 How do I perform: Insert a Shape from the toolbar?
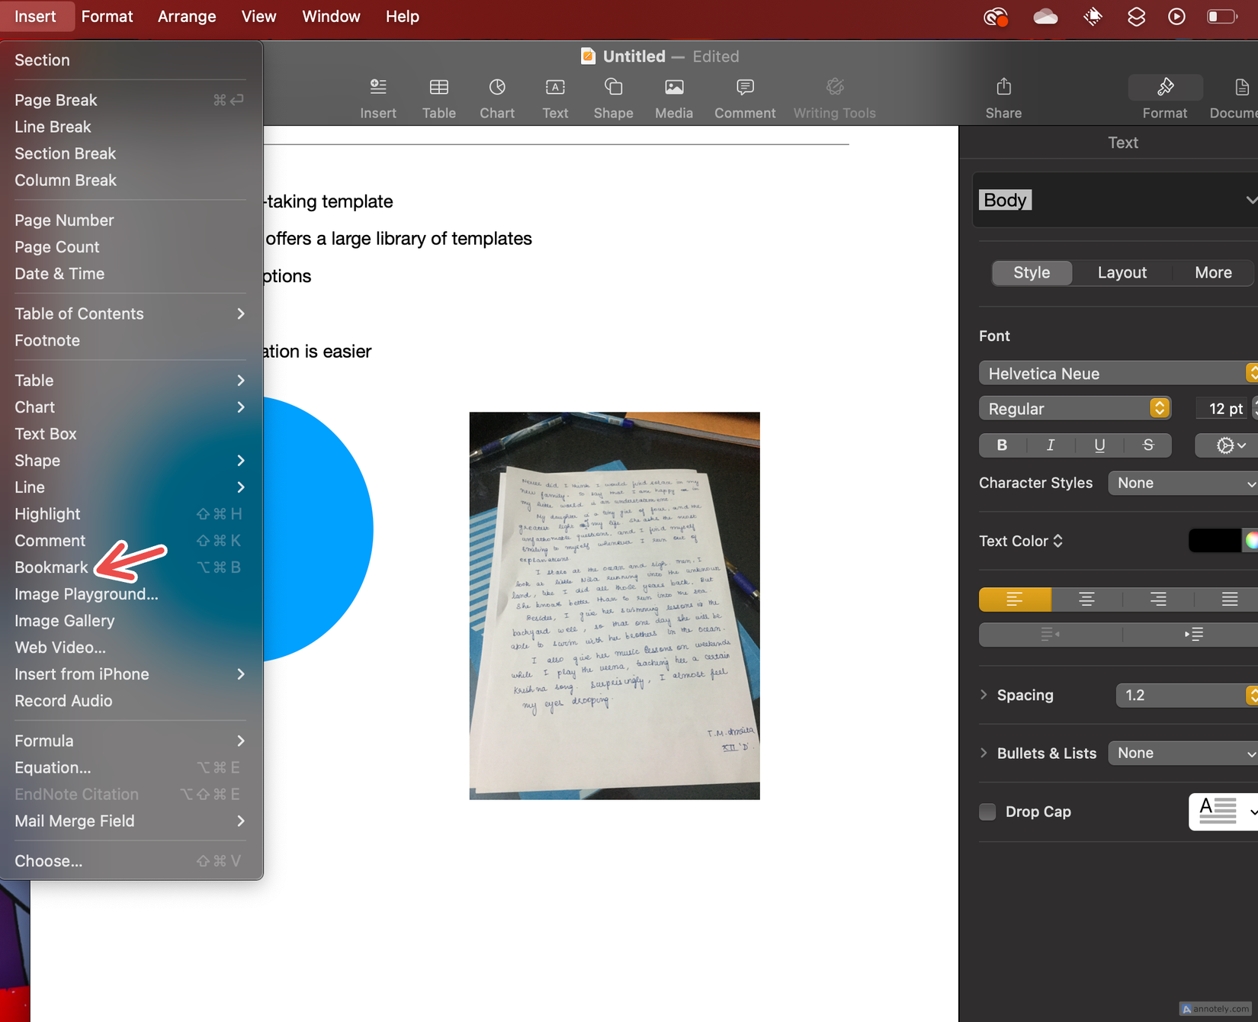tap(613, 95)
